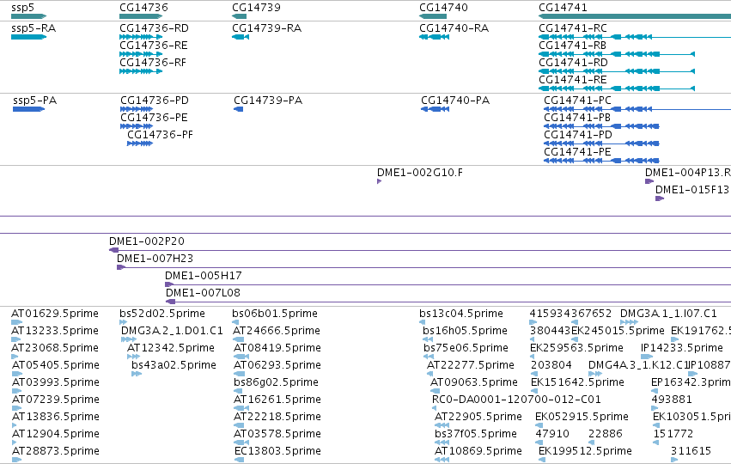
Task: Follow the CG14739-RA transcript label
Action: click(x=266, y=28)
